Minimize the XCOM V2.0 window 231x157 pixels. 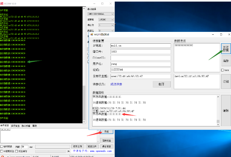[94, 4]
